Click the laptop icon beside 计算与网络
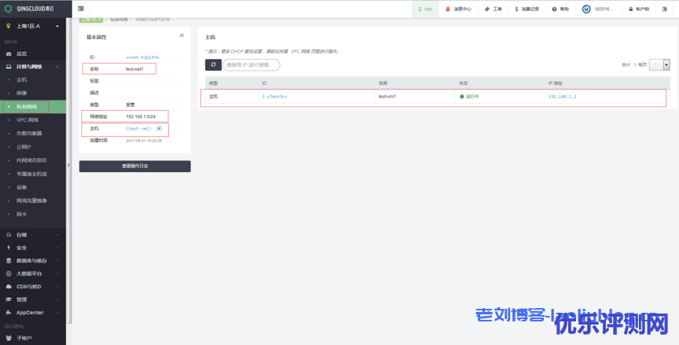 pyautogui.click(x=9, y=67)
